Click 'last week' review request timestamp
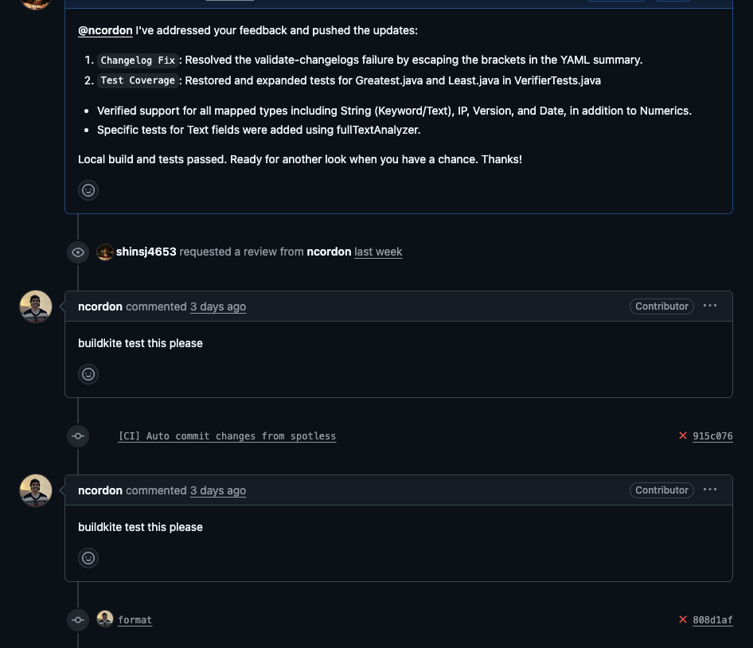753x648 pixels. [378, 252]
